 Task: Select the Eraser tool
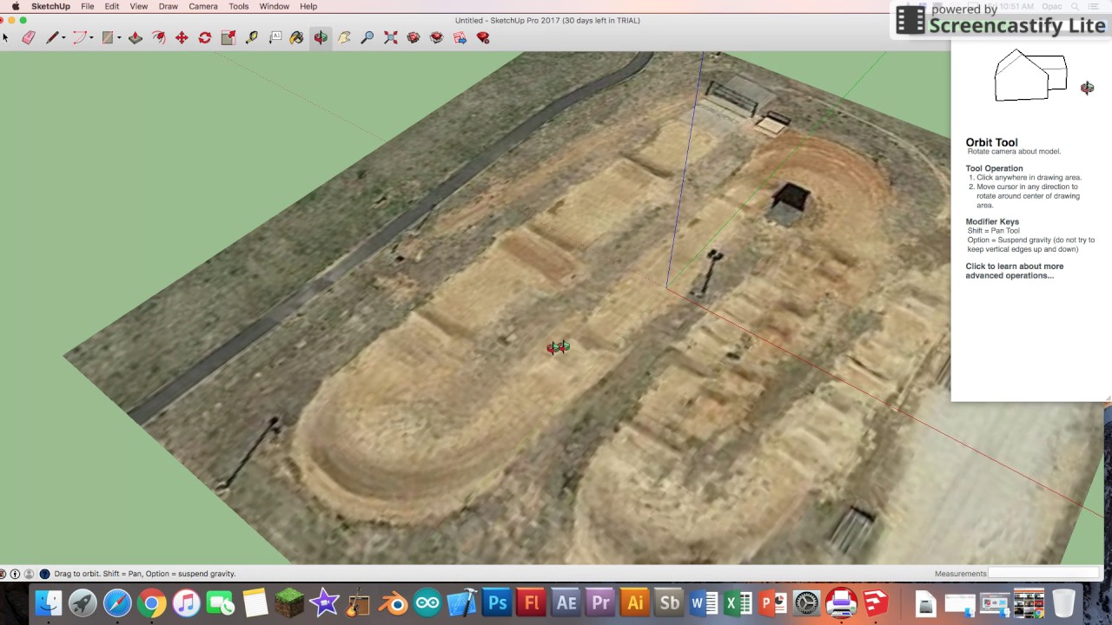click(x=29, y=37)
